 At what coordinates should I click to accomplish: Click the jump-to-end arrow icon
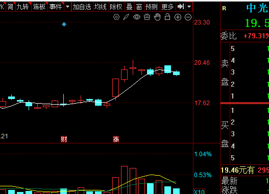click(181, 7)
